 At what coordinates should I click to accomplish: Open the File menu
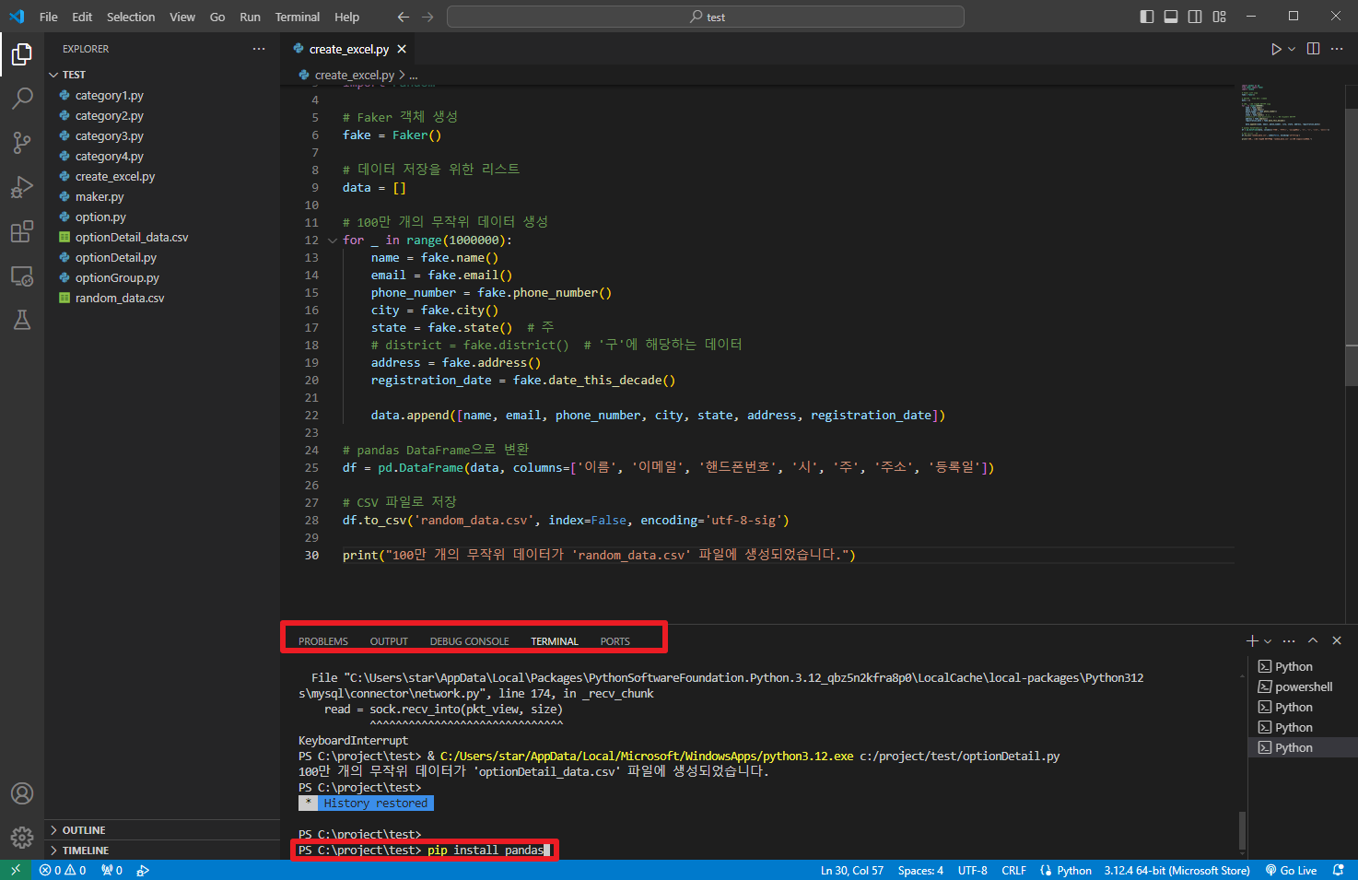click(49, 17)
